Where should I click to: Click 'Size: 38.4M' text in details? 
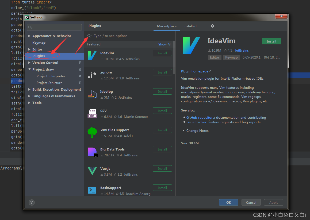[190, 143]
